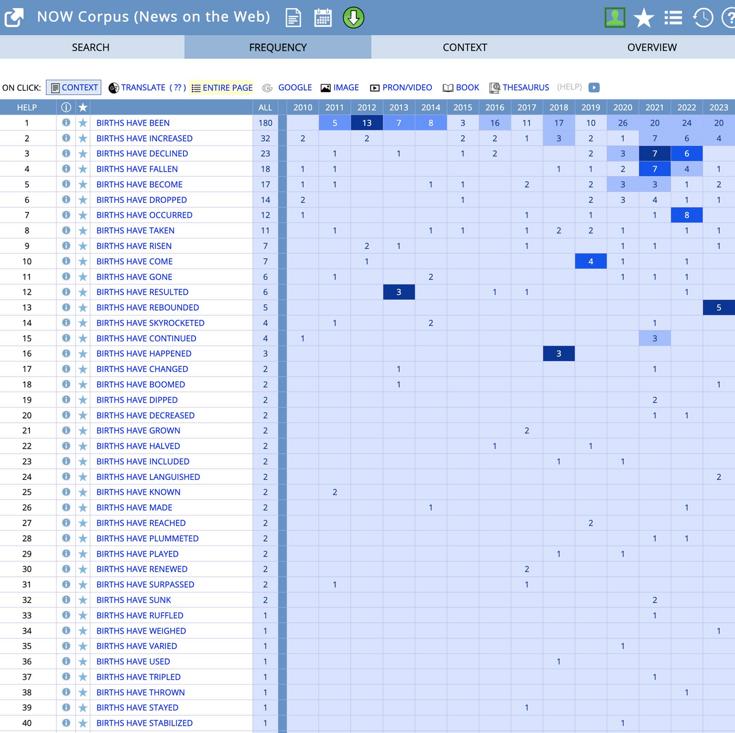Click the green download arrow icon
Screen dimensions: 735x733
pyautogui.click(x=353, y=18)
